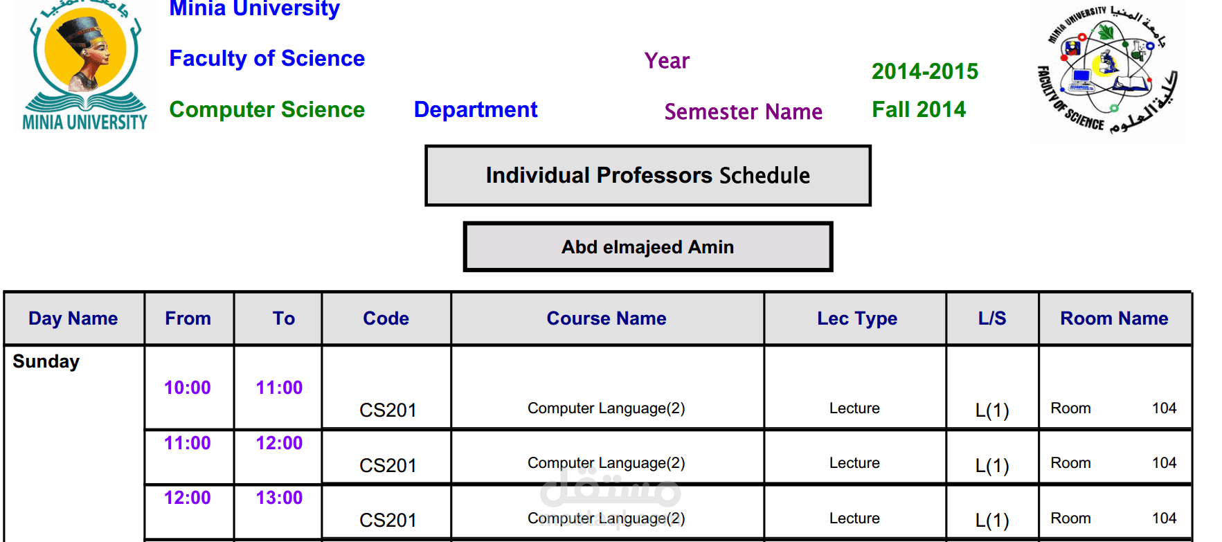Click the Fall 2014 semester value
The image size is (1222, 542).
[919, 109]
